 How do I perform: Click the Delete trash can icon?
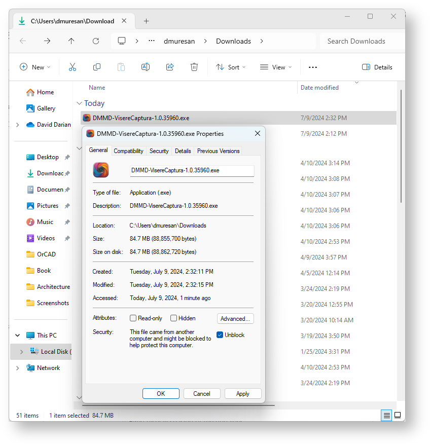point(194,67)
